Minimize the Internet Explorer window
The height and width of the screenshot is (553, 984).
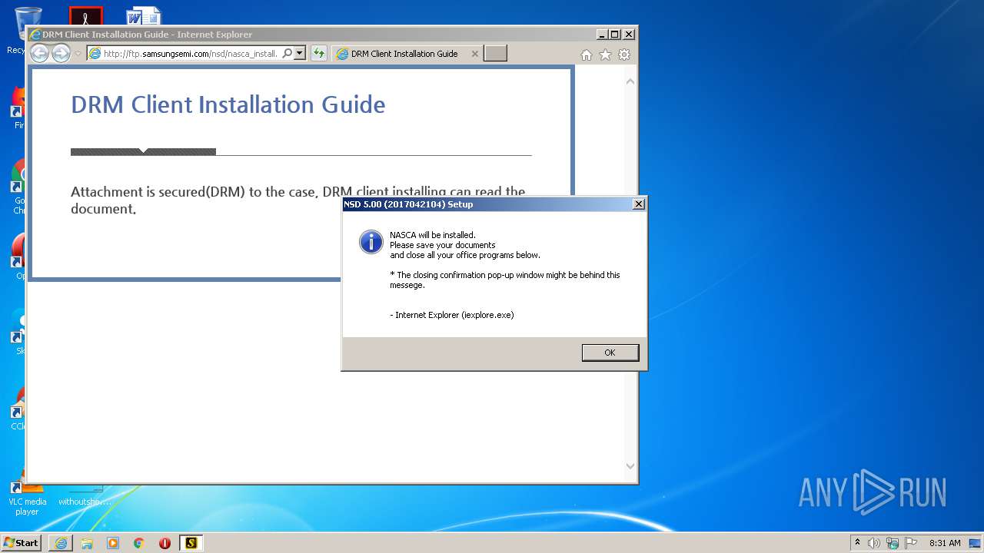click(x=601, y=35)
